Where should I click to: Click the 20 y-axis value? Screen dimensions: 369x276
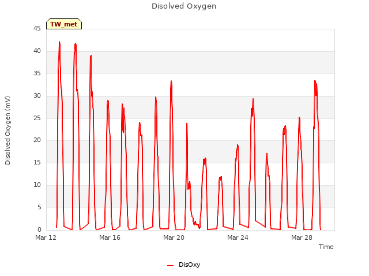click(37, 140)
